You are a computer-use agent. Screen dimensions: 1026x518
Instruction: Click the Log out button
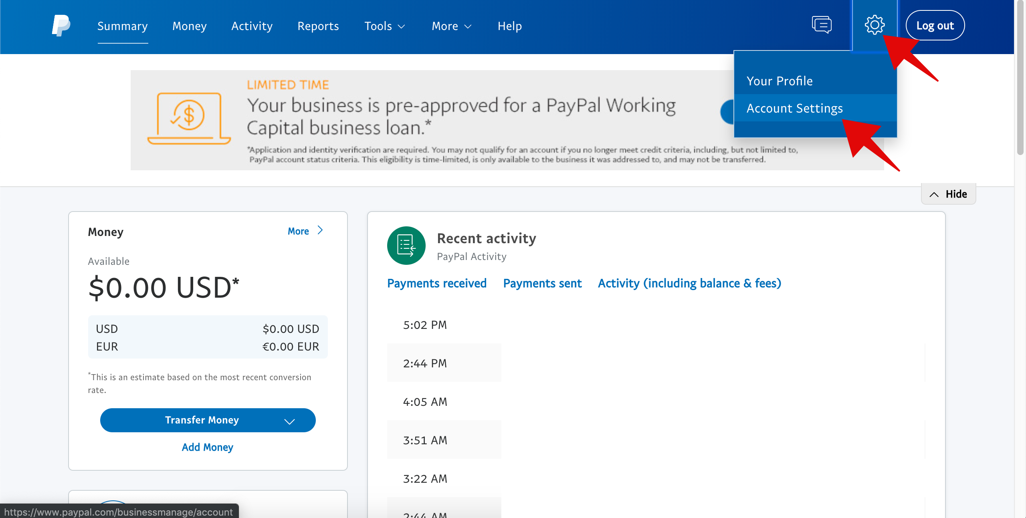point(935,26)
